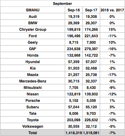Screen dimensions: 125x136
Task: Select the SMANU column header
Action: pyautogui.click(x=33, y=10)
